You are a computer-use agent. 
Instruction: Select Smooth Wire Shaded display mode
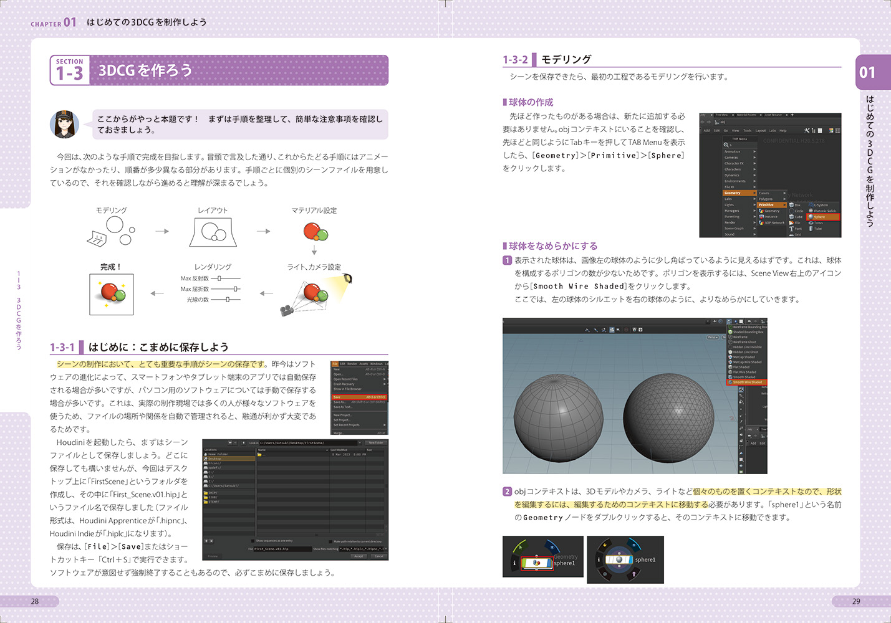pos(746,382)
